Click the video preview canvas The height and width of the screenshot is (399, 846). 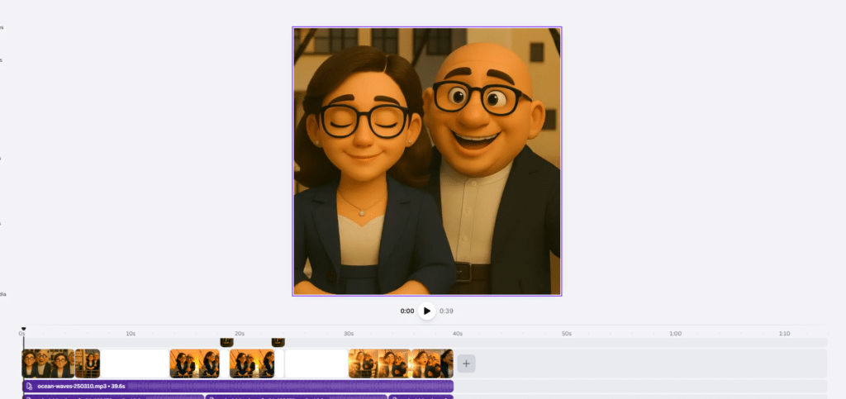point(426,161)
